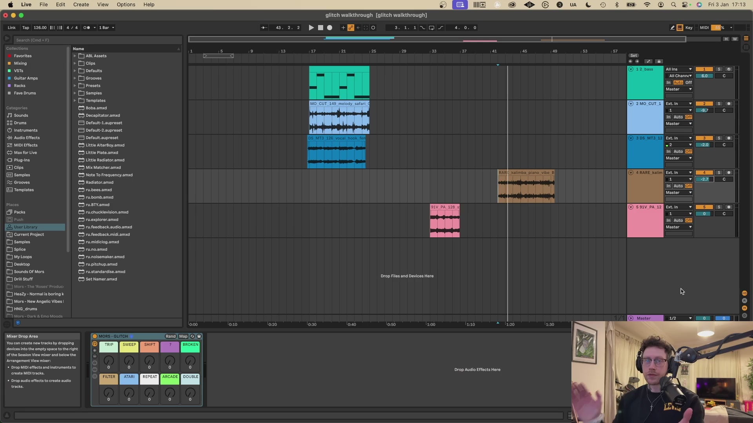Deactivate track 3 with its number button
Image resolution: width=753 pixels, height=423 pixels.
[x=704, y=138]
